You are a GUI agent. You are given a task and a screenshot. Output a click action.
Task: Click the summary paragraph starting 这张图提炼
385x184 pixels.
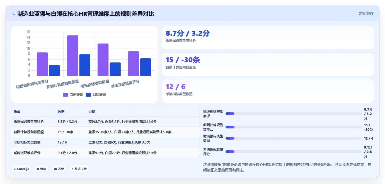tap(287, 167)
